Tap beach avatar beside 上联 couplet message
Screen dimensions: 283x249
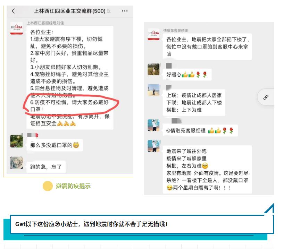tap(153, 90)
